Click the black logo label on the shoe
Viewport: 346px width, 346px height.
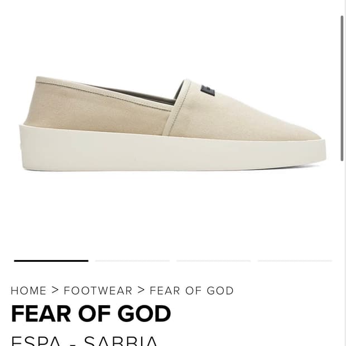point(208,90)
